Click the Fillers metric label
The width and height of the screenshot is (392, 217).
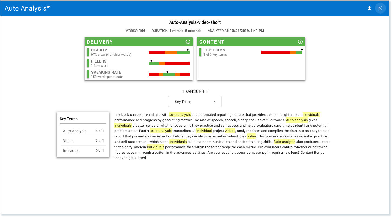(x=99, y=61)
